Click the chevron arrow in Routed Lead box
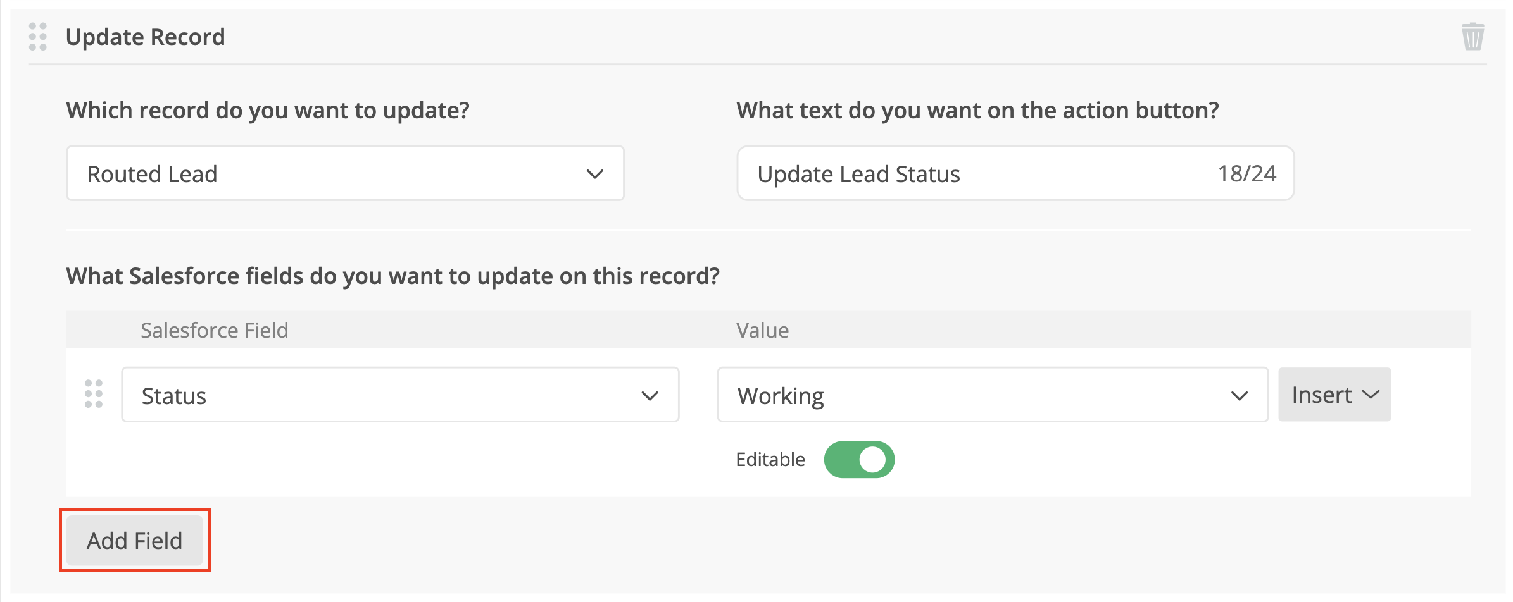The image size is (1513, 602). point(594,174)
